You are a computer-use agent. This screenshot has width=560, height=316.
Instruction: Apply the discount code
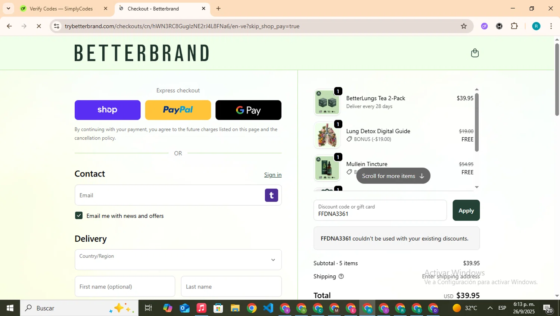click(x=466, y=210)
